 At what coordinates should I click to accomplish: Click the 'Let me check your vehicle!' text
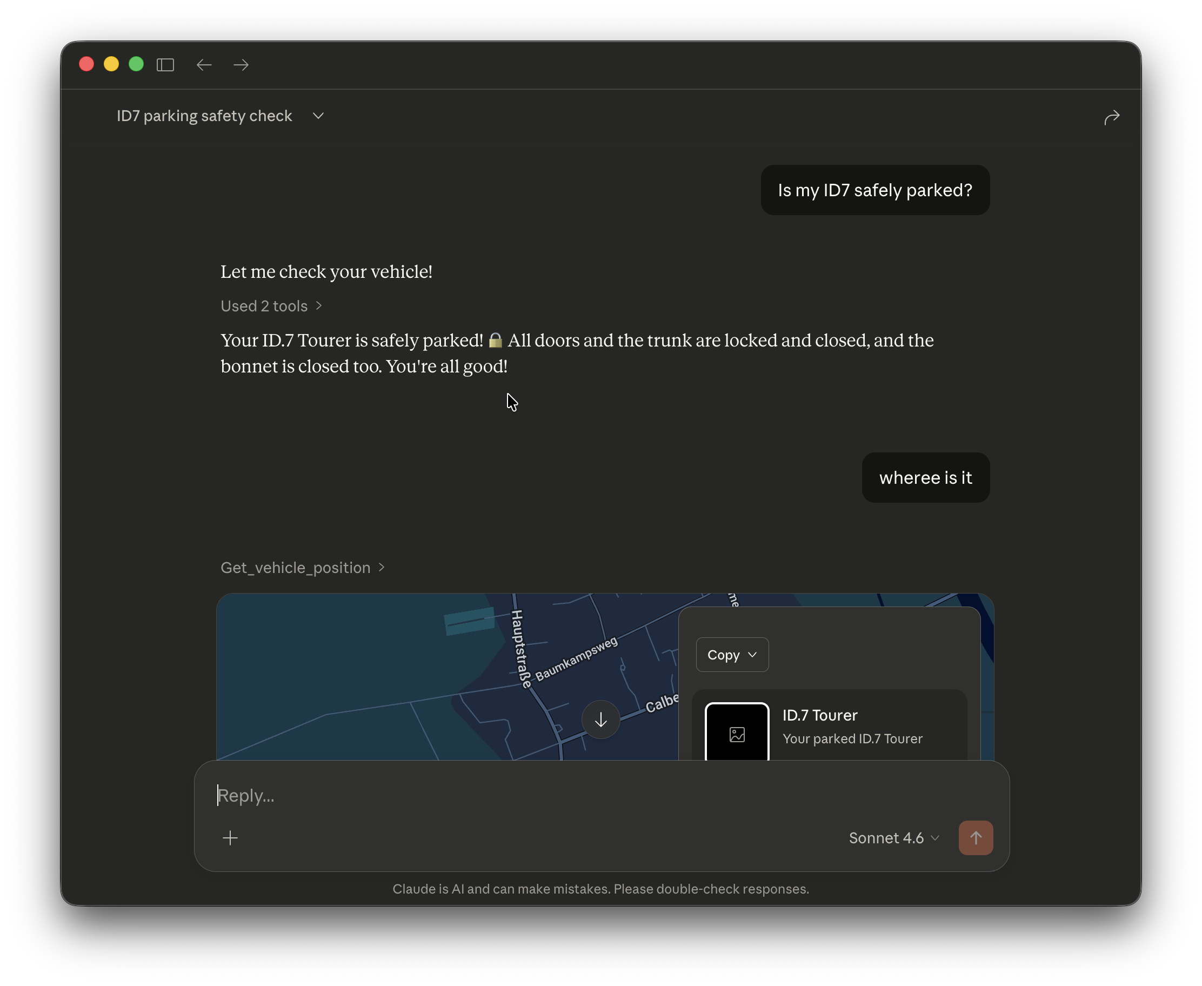coord(326,272)
